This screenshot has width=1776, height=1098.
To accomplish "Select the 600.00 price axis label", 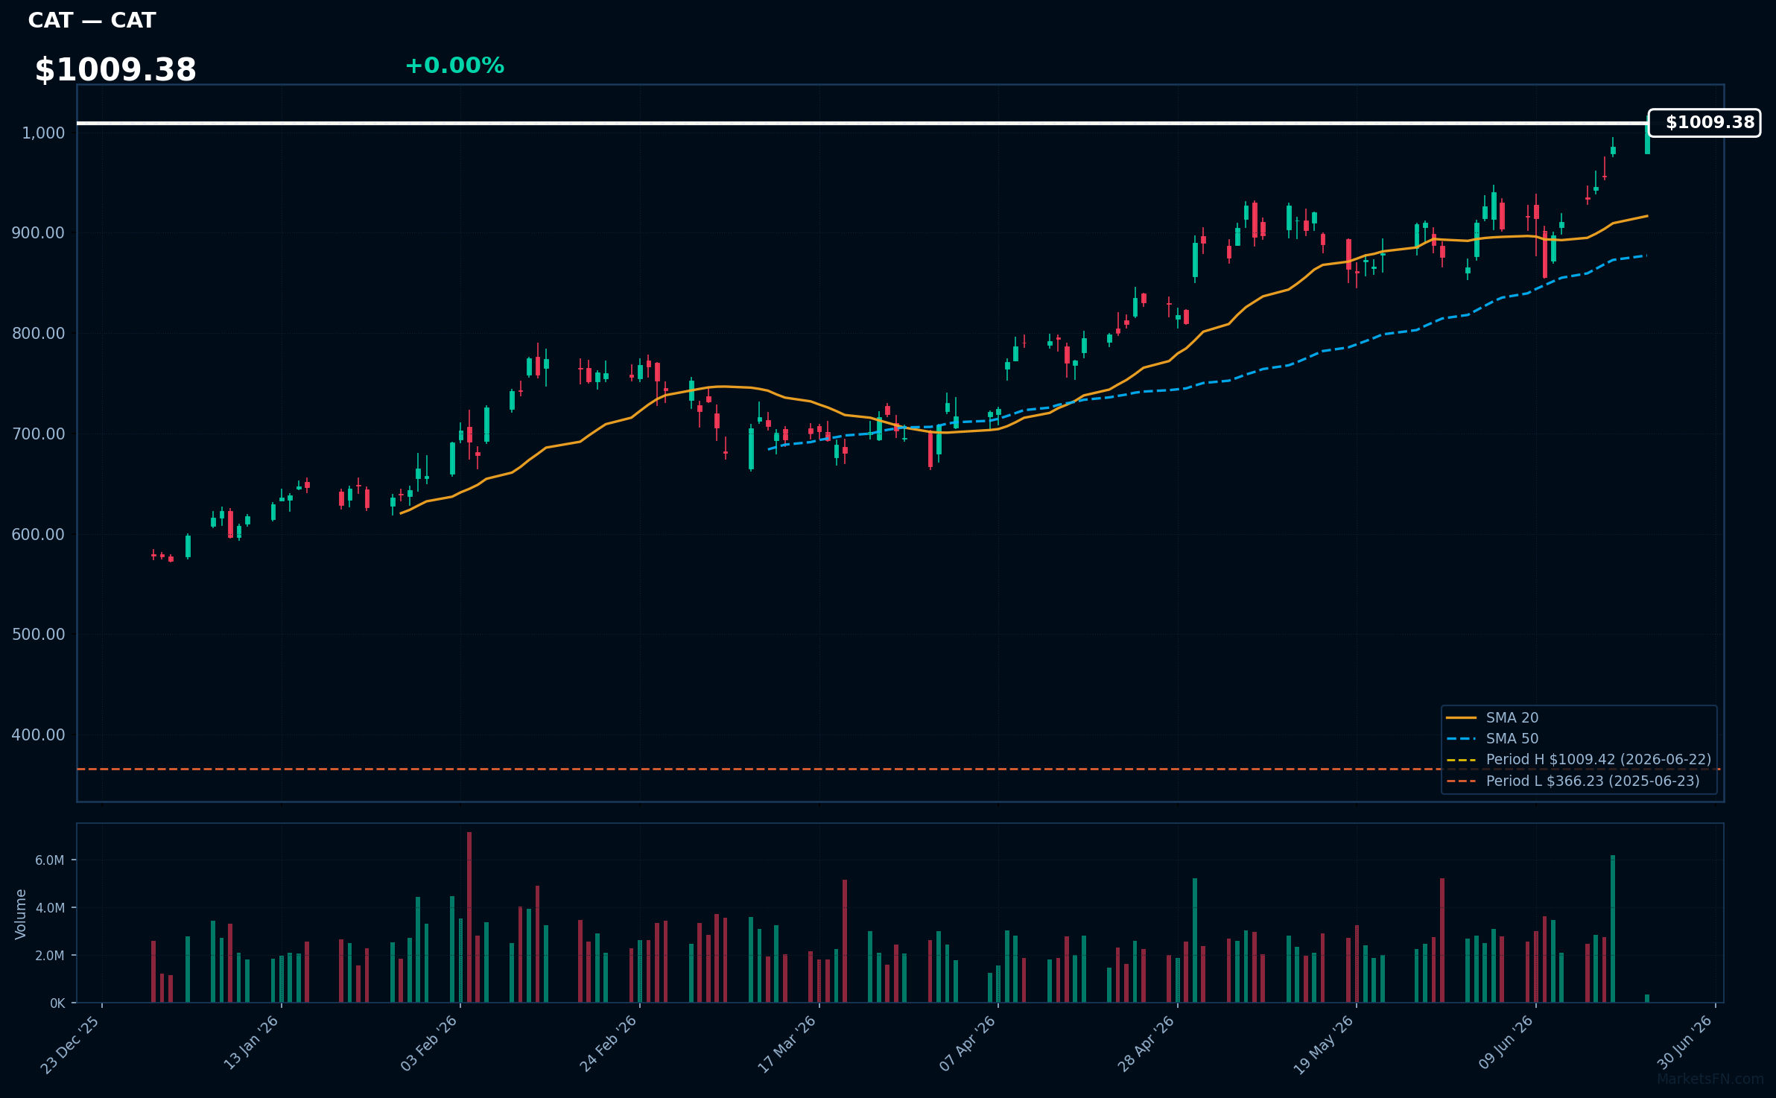I will 38,535.
